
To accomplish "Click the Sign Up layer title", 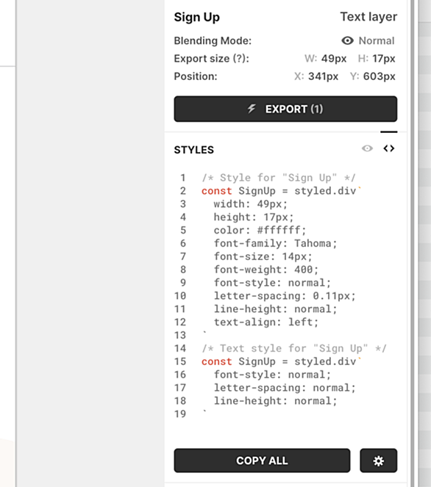I will pyautogui.click(x=197, y=17).
